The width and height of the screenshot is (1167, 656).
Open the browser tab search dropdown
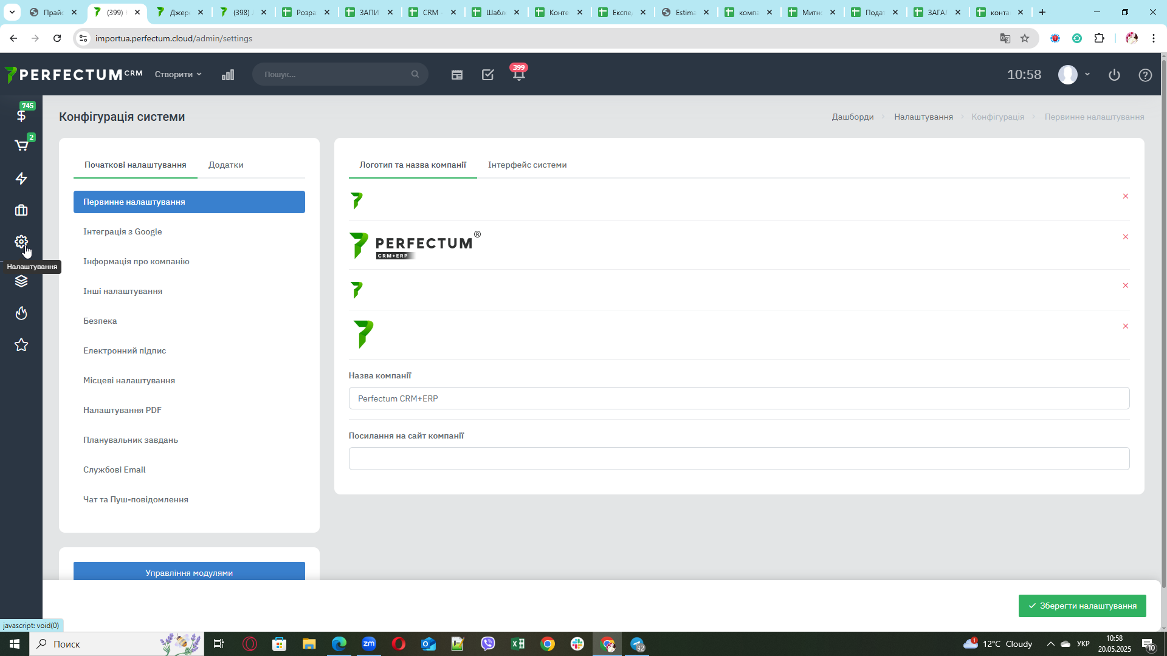[12, 12]
